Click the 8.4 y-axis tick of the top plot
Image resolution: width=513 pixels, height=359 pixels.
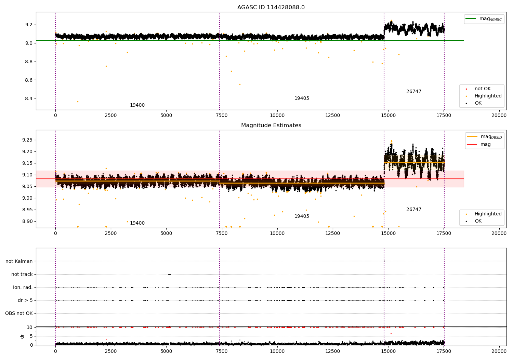(29, 99)
